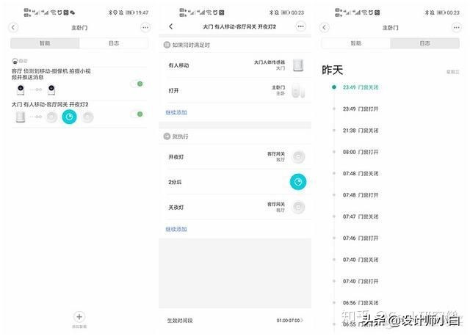Image resolution: width=470 pixels, height=336 pixels.
Task: Open the 有人移动 condition row
Action: click(x=235, y=65)
